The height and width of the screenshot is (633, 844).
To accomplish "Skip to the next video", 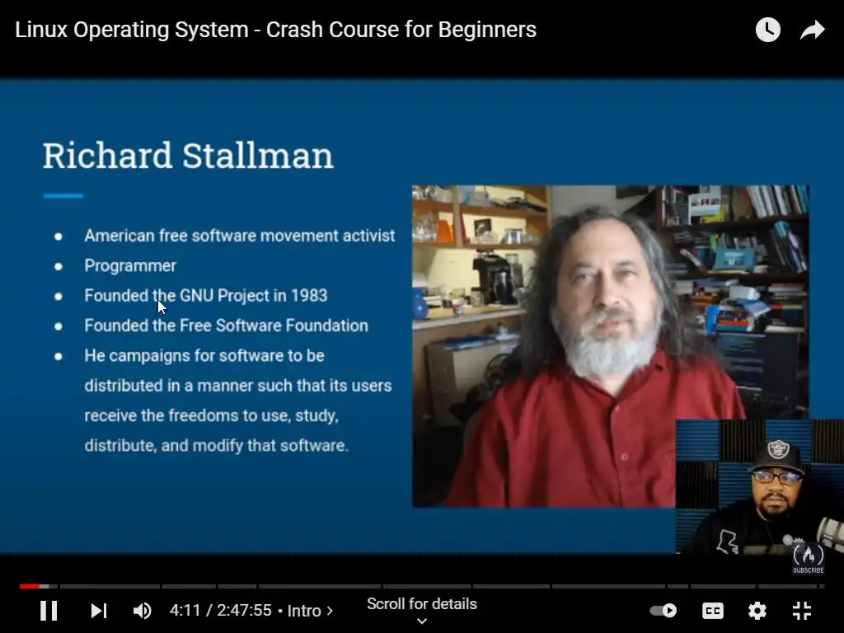I will coord(99,611).
